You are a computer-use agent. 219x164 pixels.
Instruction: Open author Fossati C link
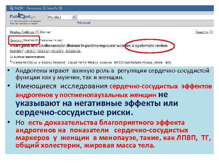coord(58,51)
